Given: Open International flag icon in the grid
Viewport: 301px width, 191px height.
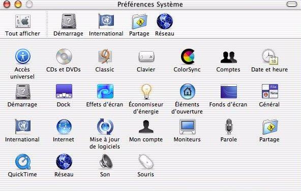Looking at the screenshot, I should (x=23, y=127).
